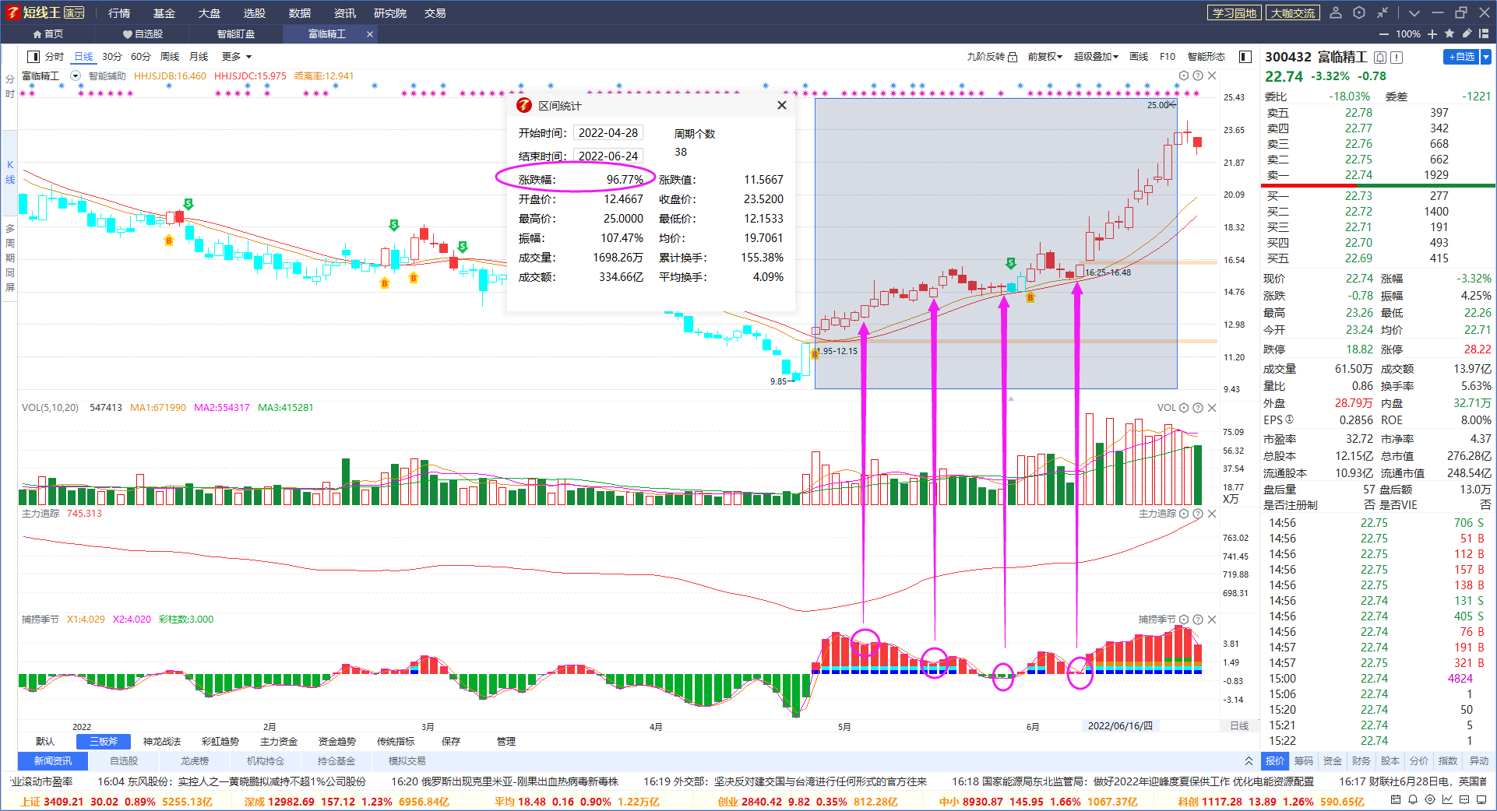1497x811 pixels.
Task: Expand news panel double-chevron up
Action: tap(1249, 761)
